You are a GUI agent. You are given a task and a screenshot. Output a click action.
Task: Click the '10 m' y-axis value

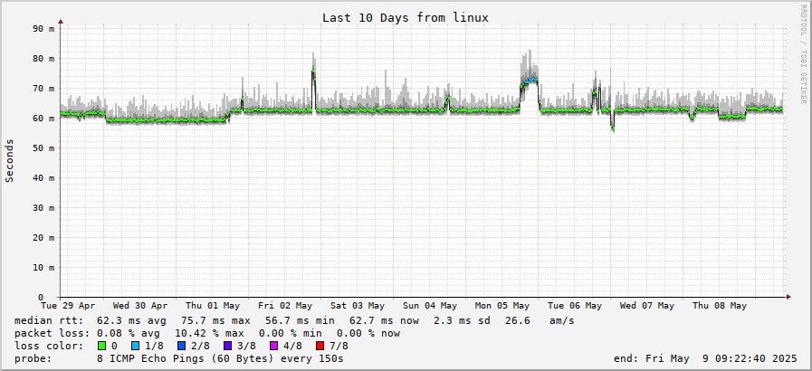[x=44, y=268]
